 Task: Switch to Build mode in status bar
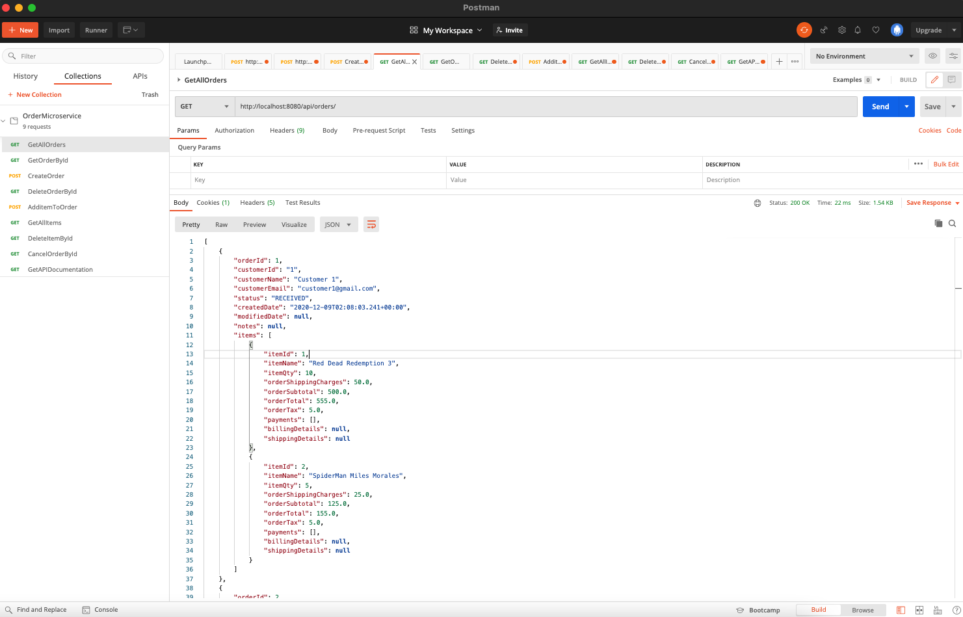pyautogui.click(x=819, y=610)
